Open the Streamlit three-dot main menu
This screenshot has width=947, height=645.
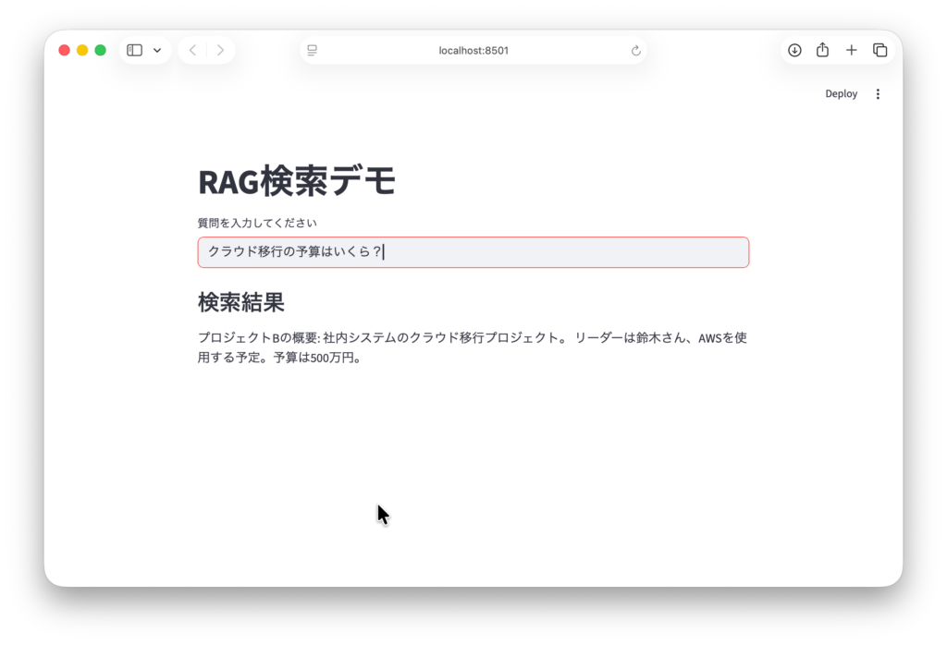878,93
